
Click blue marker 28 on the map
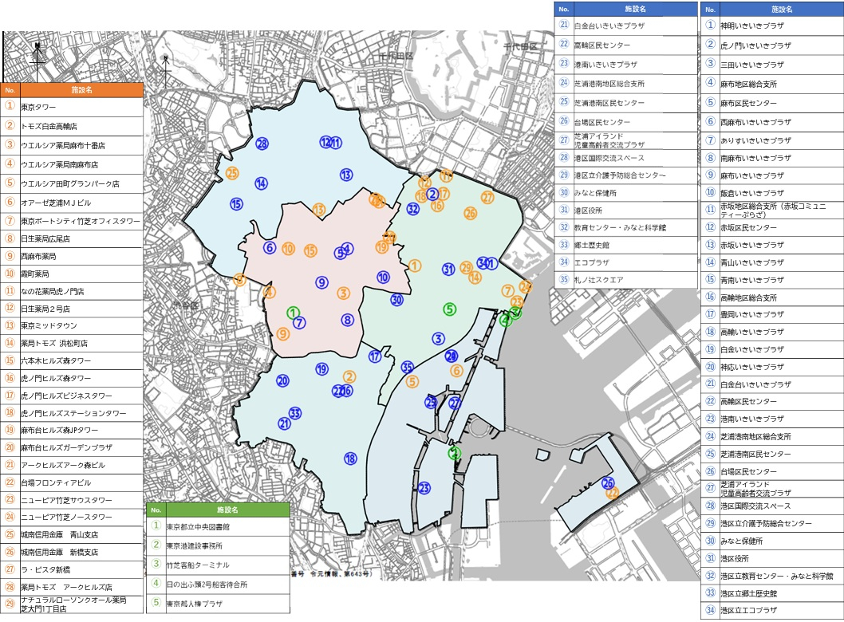tap(262, 144)
